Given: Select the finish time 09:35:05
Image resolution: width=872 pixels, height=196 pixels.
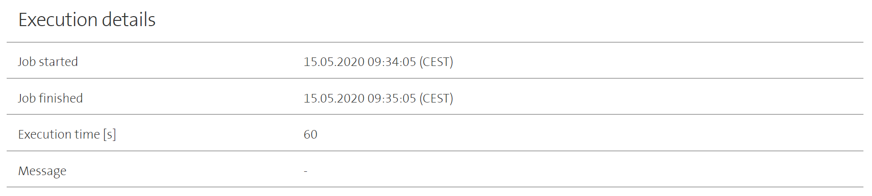Looking at the screenshot, I should point(392,98).
